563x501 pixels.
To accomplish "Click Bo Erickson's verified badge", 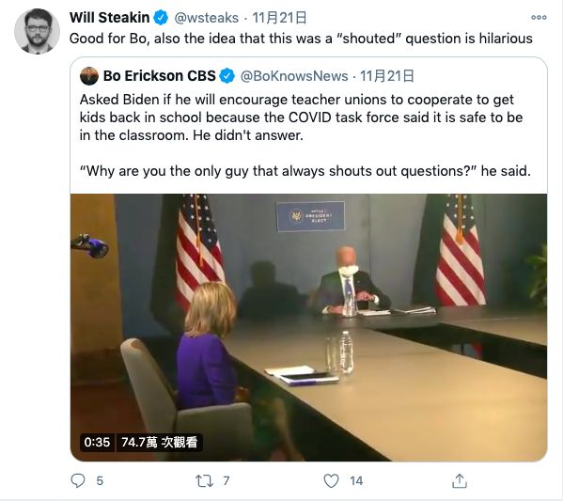I will [x=227, y=76].
